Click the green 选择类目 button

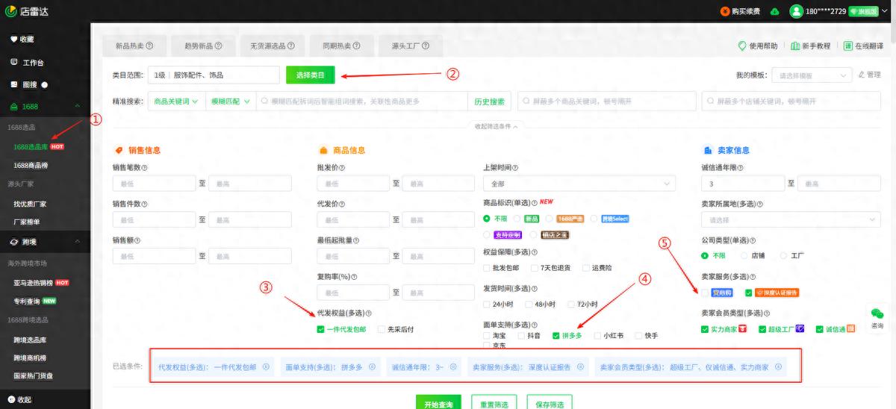pyautogui.click(x=310, y=75)
